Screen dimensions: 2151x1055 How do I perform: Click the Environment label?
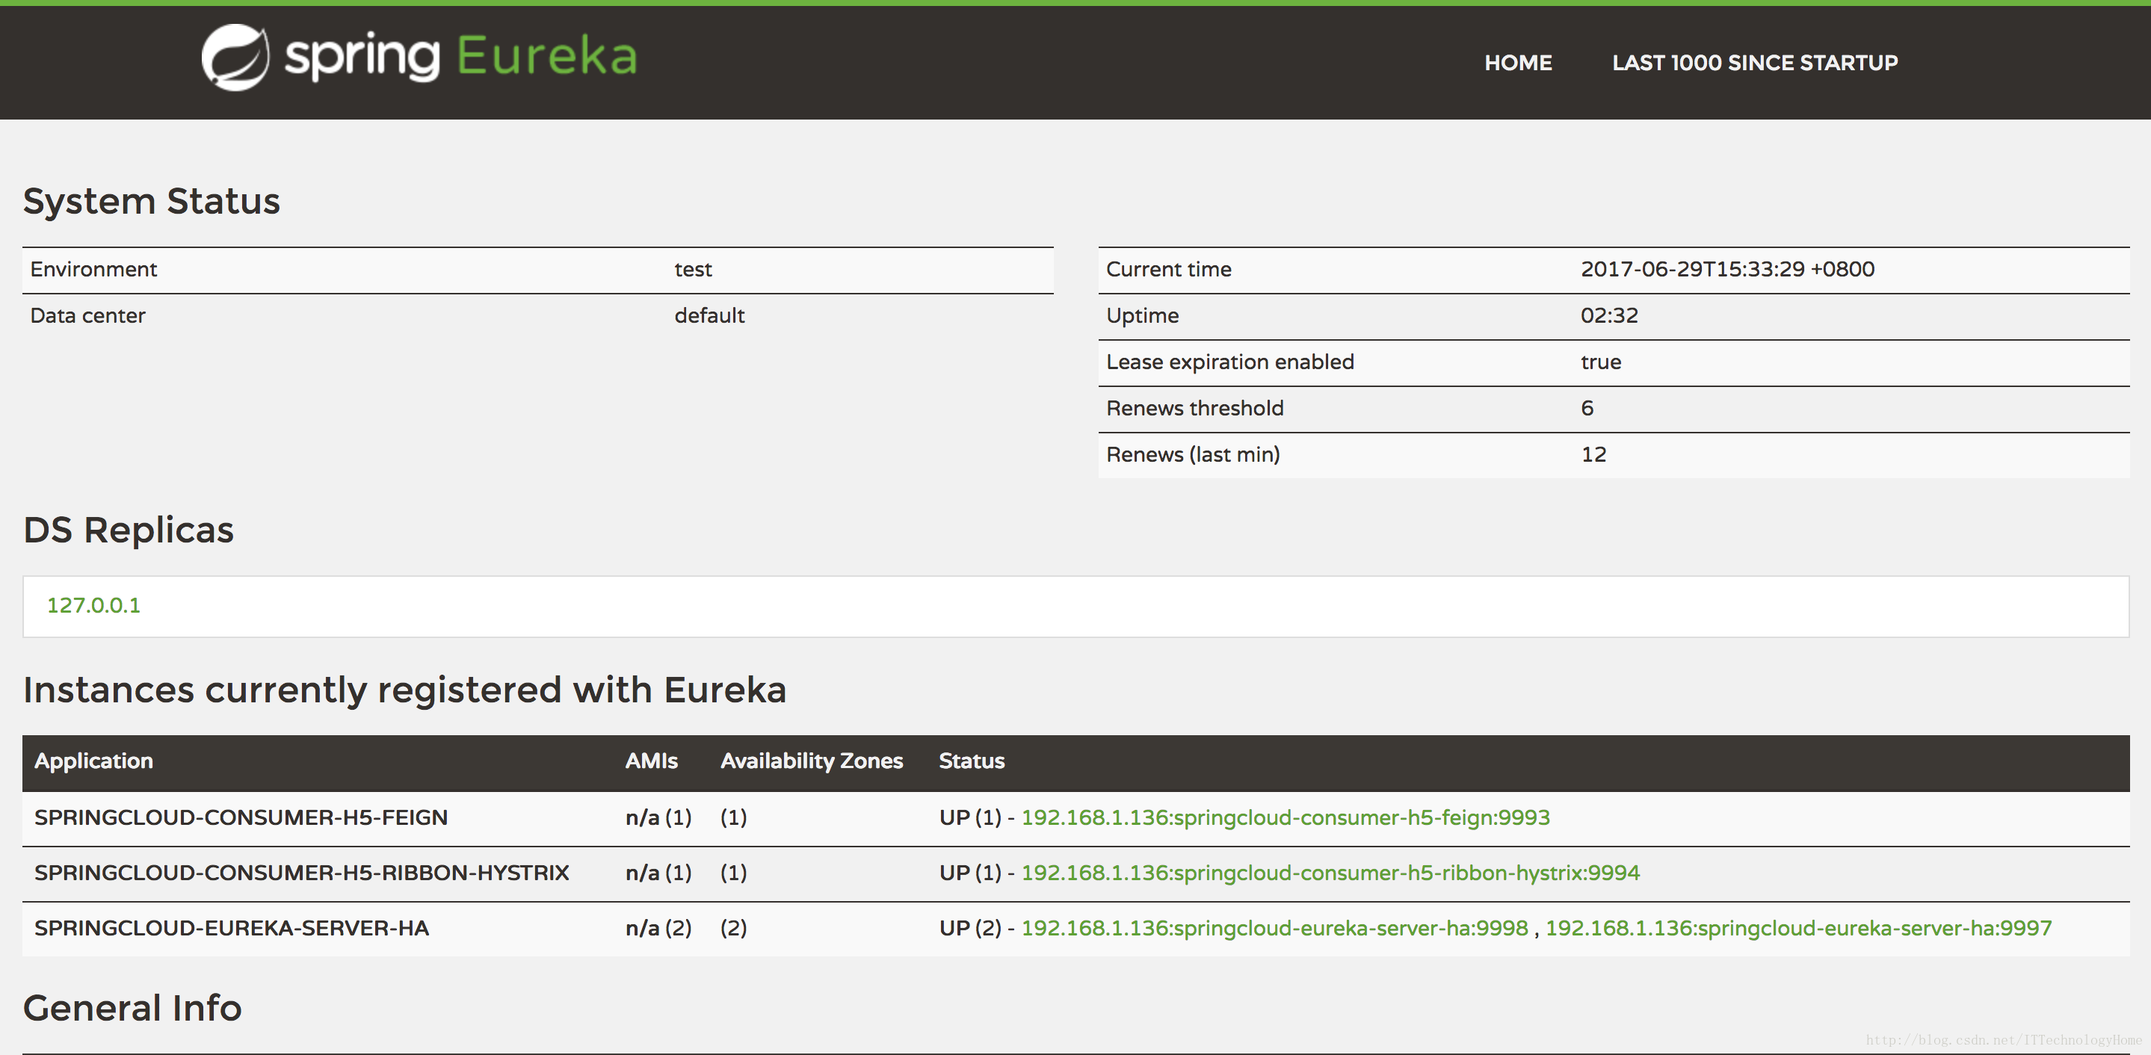[x=93, y=269]
